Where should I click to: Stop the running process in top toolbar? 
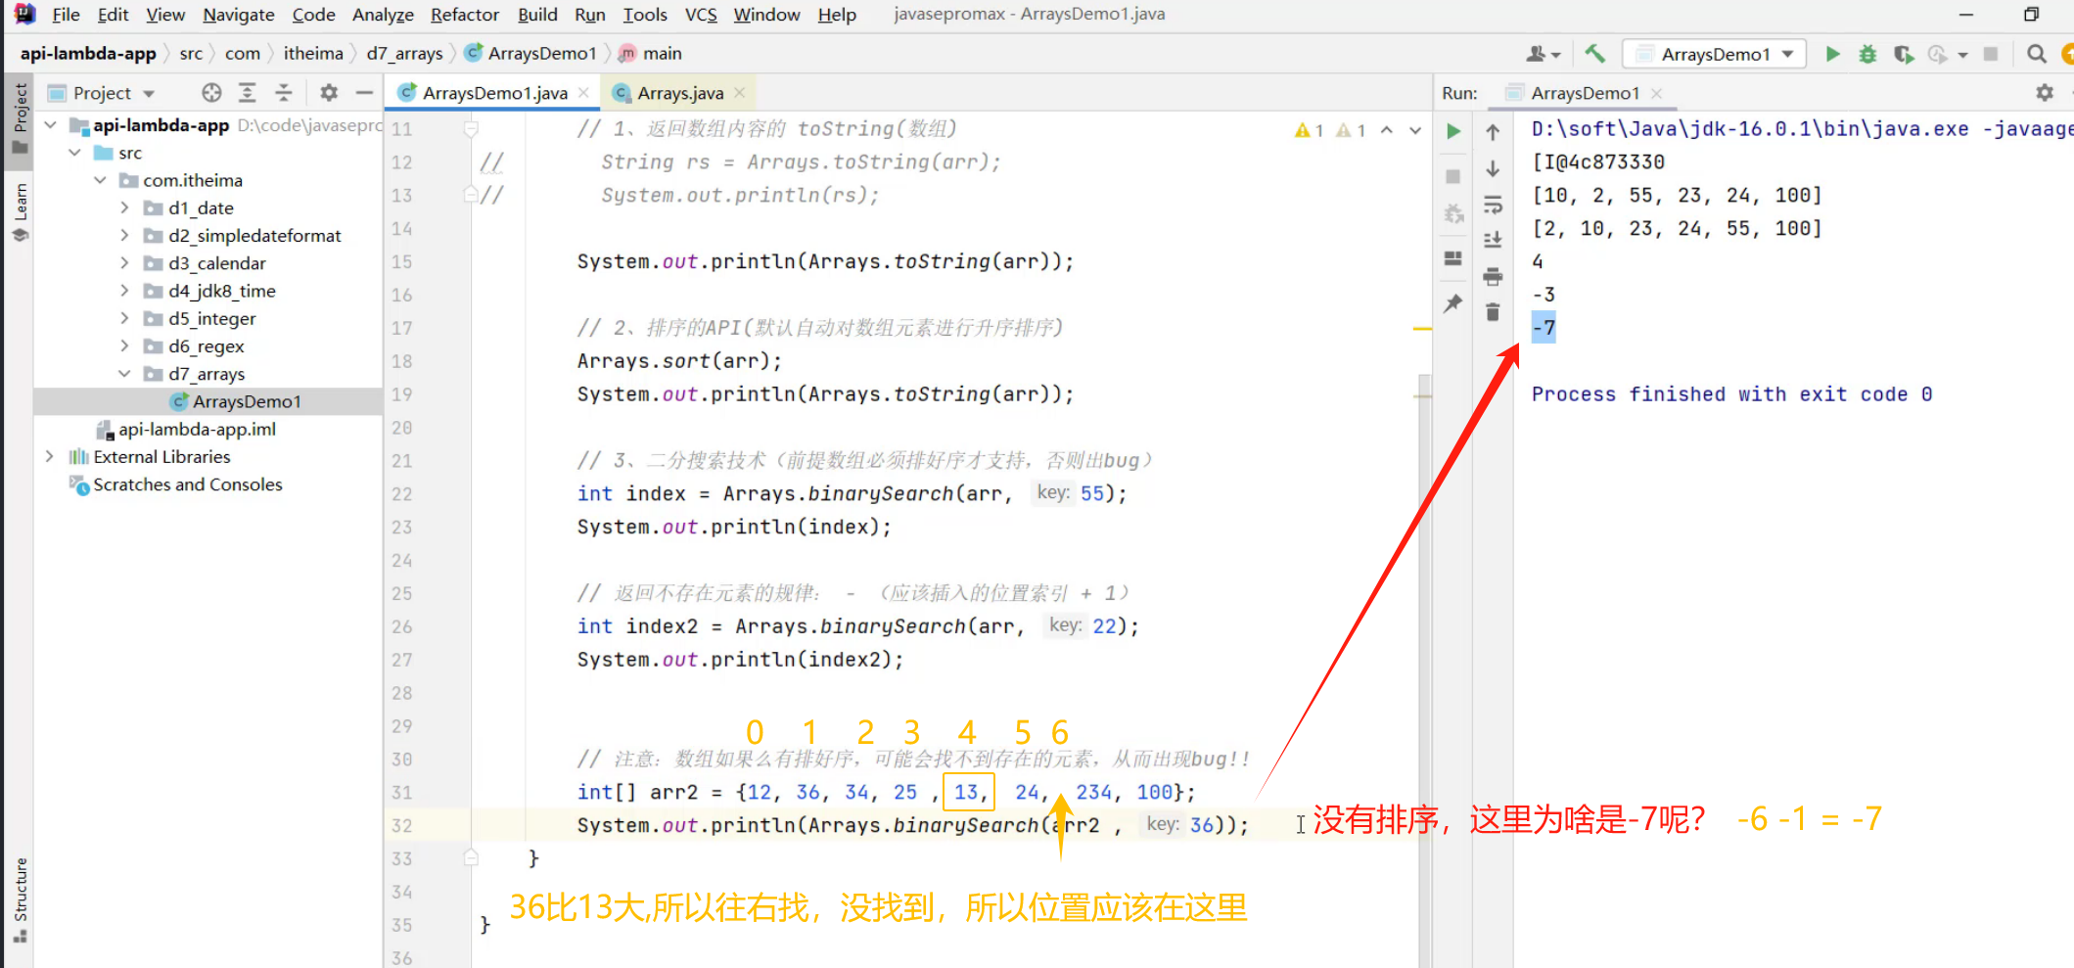[1990, 54]
